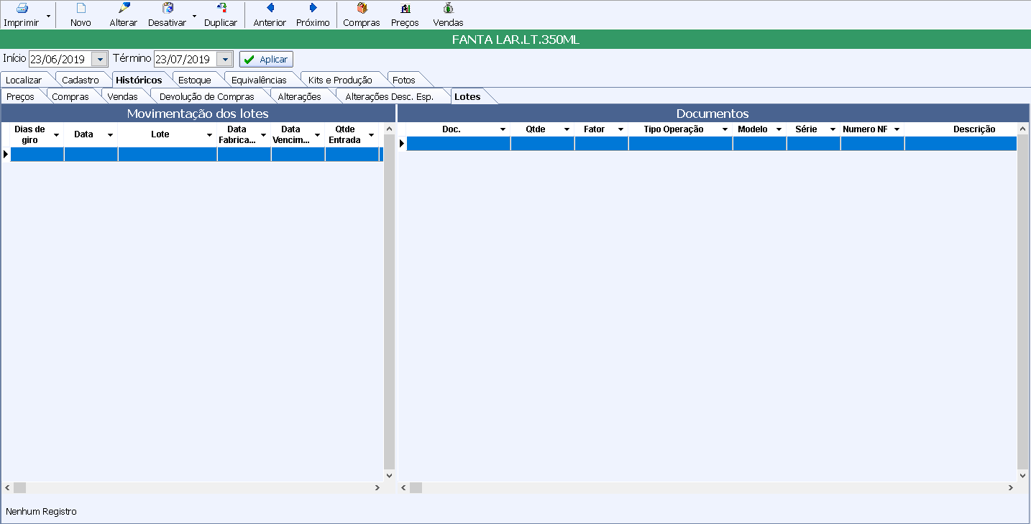Go to the previous record with Anterior

[x=270, y=14]
